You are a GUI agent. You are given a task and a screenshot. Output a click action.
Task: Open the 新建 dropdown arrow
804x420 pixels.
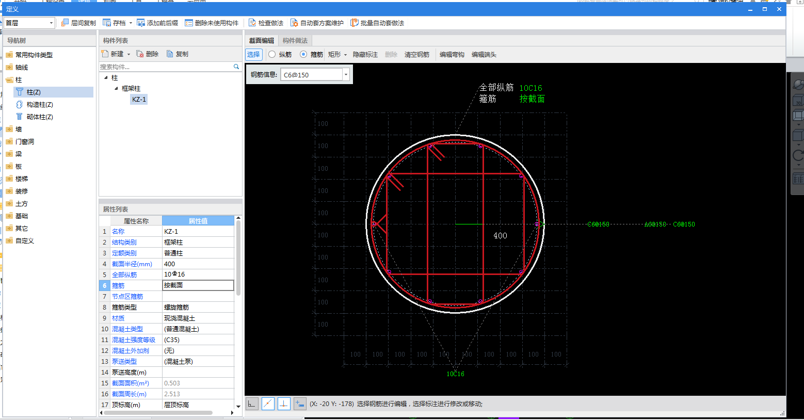[x=128, y=54]
